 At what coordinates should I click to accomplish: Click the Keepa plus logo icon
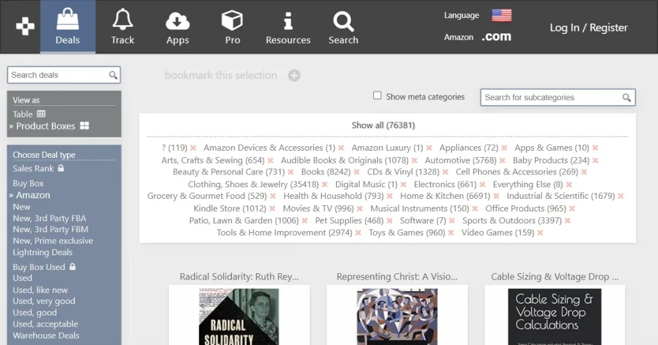25,27
